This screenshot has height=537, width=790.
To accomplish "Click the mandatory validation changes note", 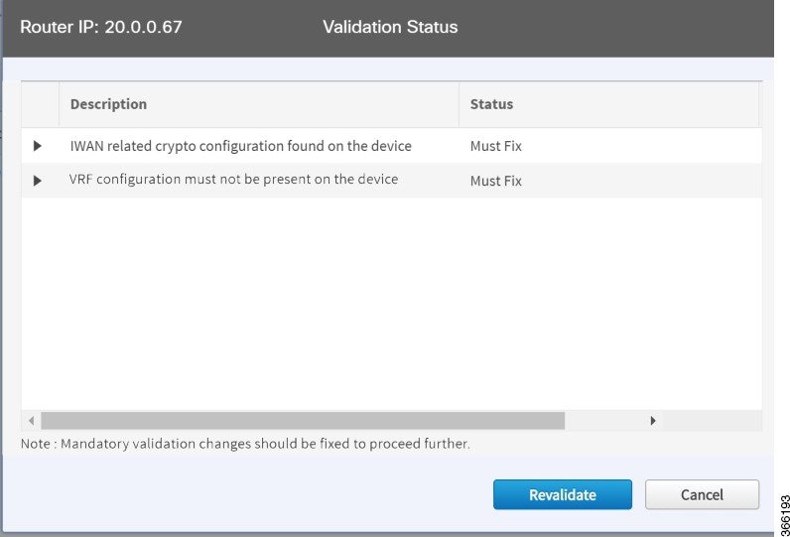I will click(245, 444).
